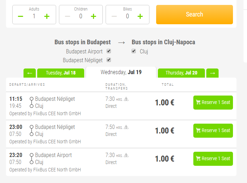The width and height of the screenshot is (247, 183).
Task: Uncheck the Budapest Népliget bus stop
Action: coord(109,60)
